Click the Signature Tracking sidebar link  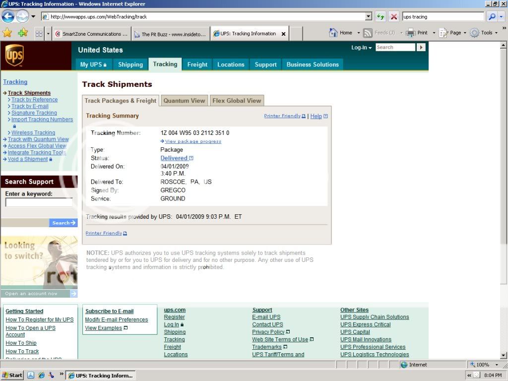[34, 113]
